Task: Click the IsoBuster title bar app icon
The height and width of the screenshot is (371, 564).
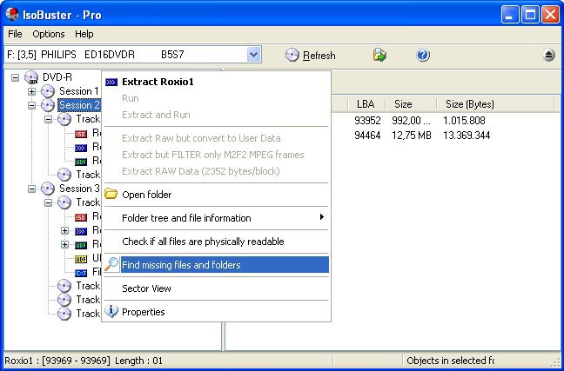Action: point(12,14)
